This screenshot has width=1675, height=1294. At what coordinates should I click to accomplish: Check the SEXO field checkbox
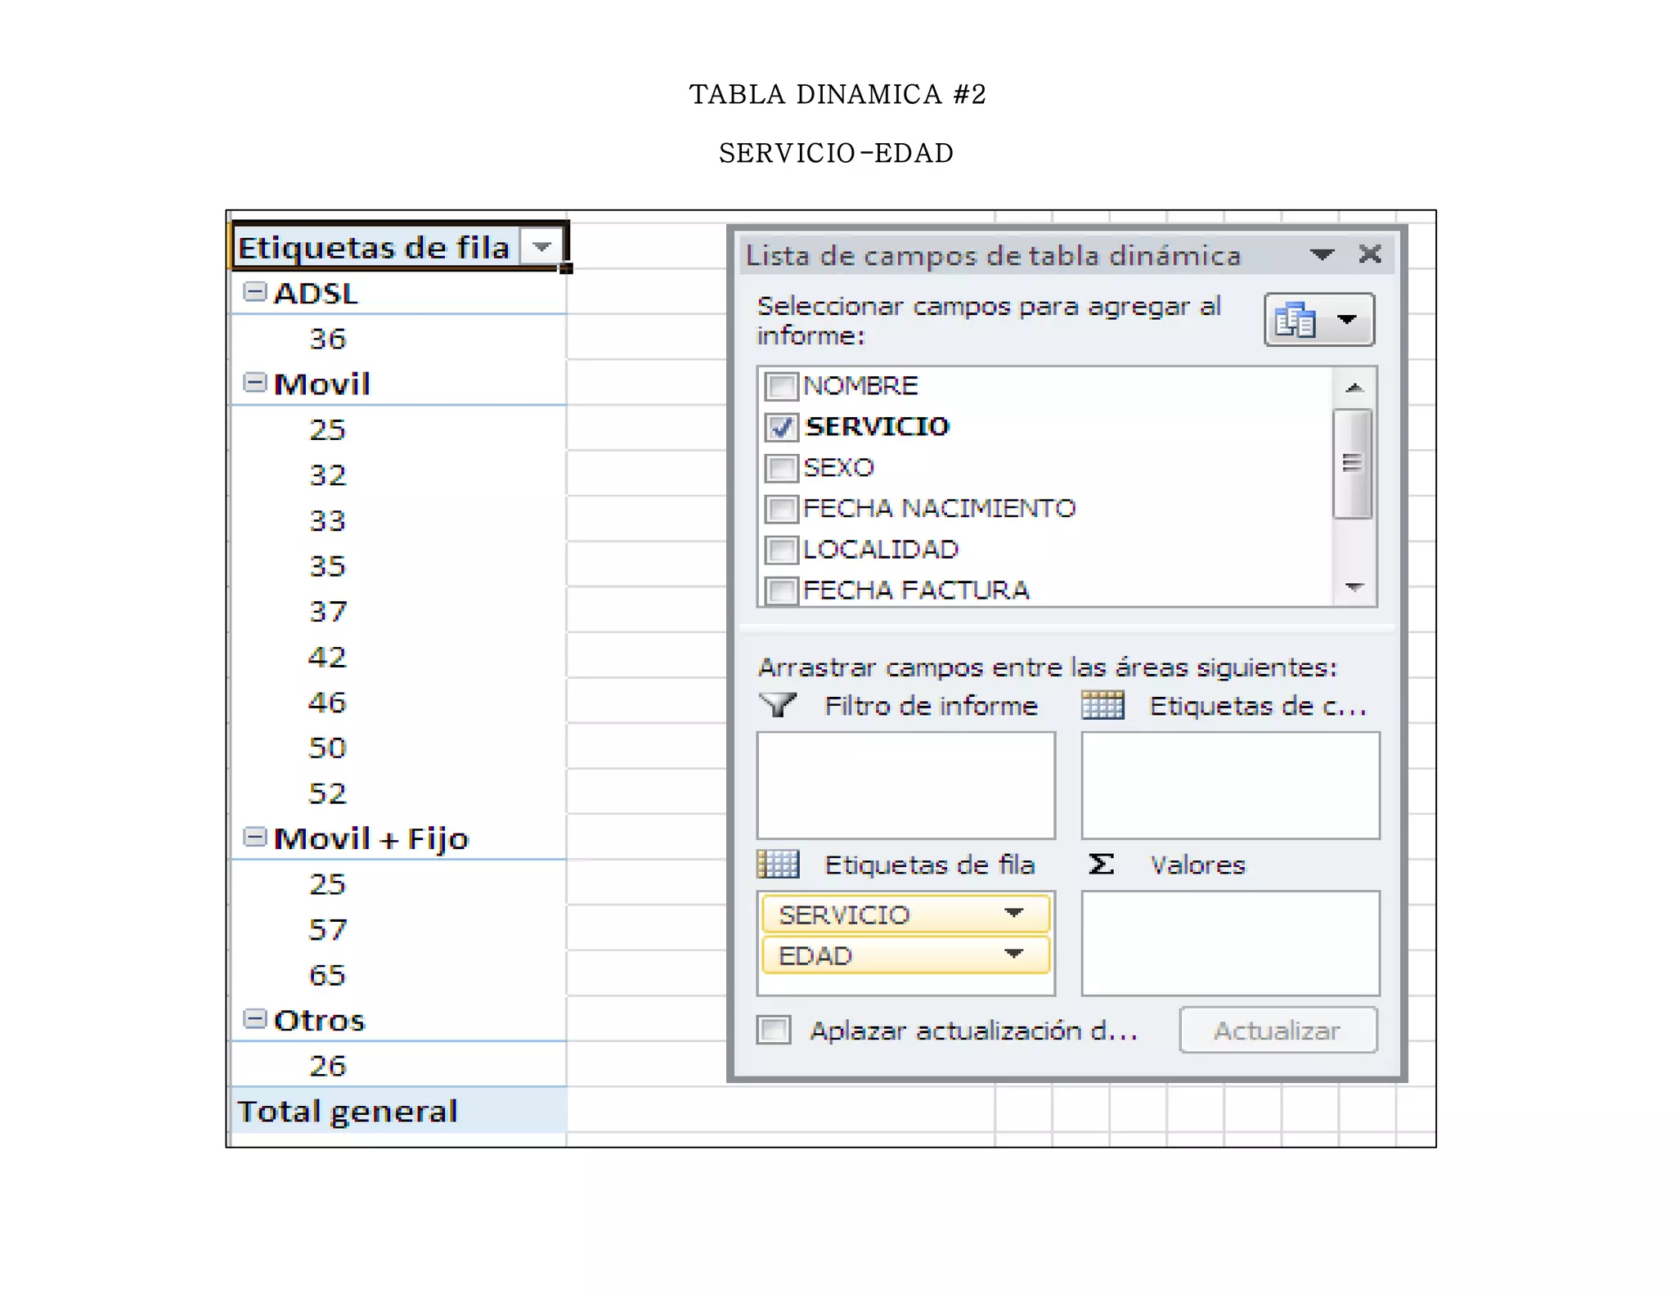pyautogui.click(x=781, y=468)
